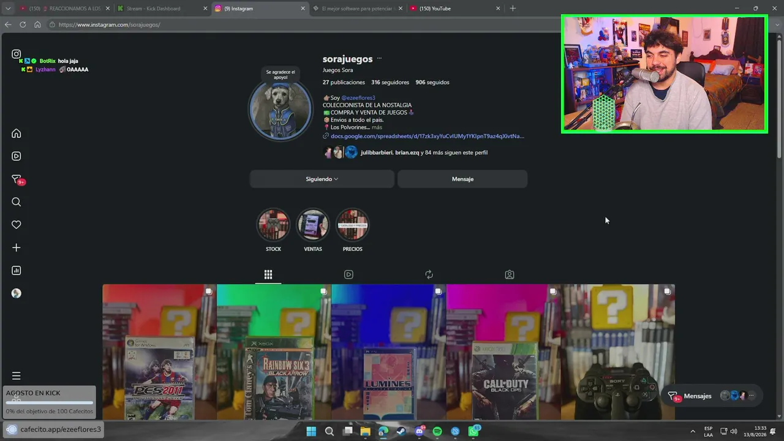Go to the Home feed icon

17,134
